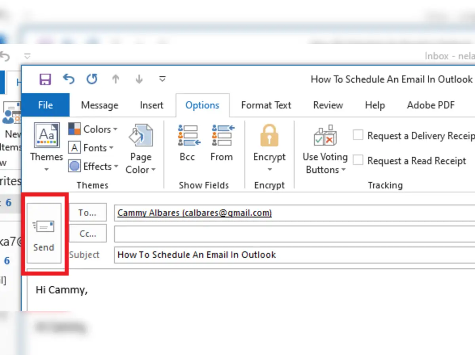Save the message with the floppy disk icon
This screenshot has width=475, height=355.
[x=45, y=79]
